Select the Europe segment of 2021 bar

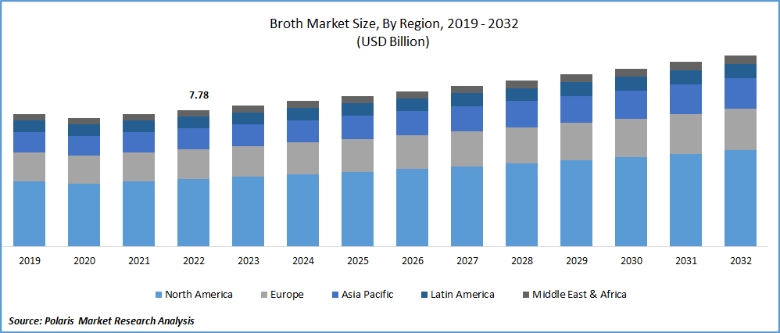[x=139, y=166]
